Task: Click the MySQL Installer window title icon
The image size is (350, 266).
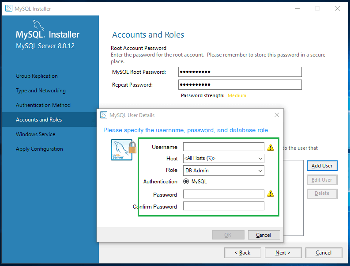Action: pos(8,8)
